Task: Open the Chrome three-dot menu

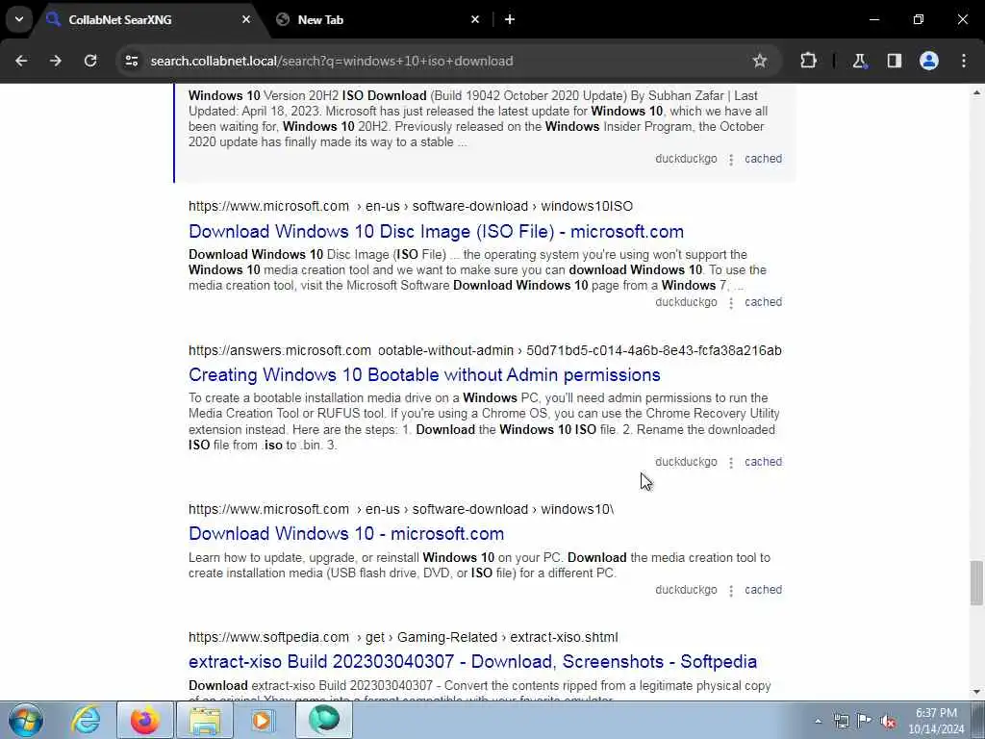Action: [964, 61]
